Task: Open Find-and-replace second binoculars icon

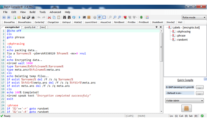Action: click(x=69, y=17)
